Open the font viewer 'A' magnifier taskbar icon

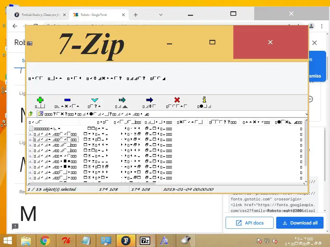(164, 241)
